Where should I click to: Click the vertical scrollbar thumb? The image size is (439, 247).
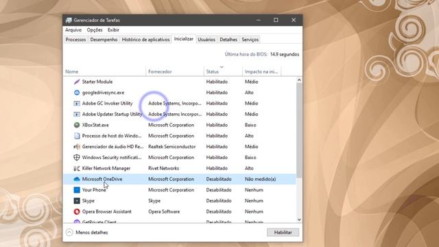(299, 130)
